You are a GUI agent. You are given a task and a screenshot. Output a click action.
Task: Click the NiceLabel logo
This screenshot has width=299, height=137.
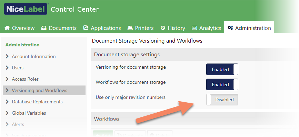click(26, 9)
